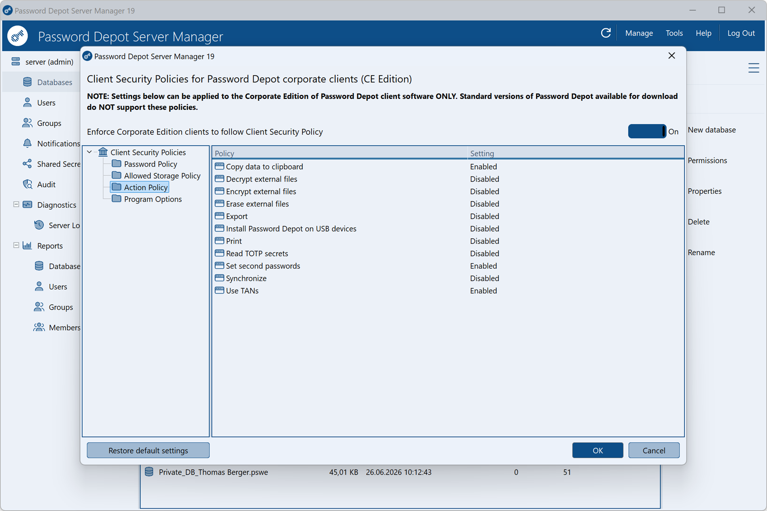Select the Erase external files policy row
The width and height of the screenshot is (767, 511).
[x=447, y=204]
